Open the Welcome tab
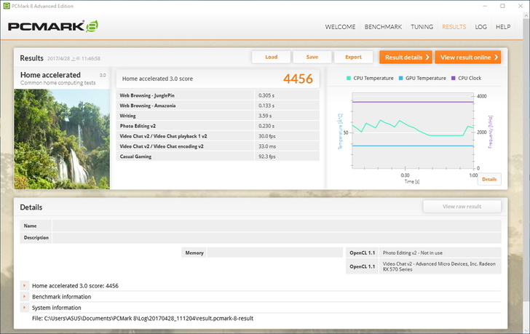This screenshot has height=334, width=530. click(x=340, y=27)
